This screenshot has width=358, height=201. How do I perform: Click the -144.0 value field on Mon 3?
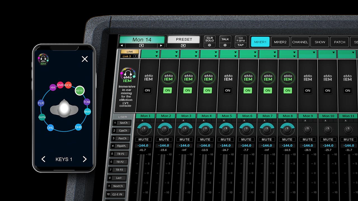[x=185, y=145]
